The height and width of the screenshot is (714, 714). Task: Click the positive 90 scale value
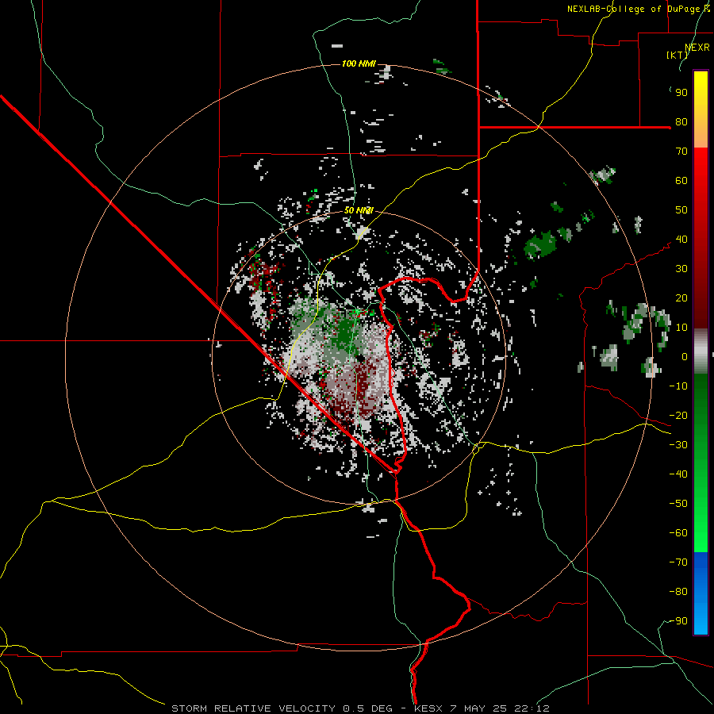[681, 93]
